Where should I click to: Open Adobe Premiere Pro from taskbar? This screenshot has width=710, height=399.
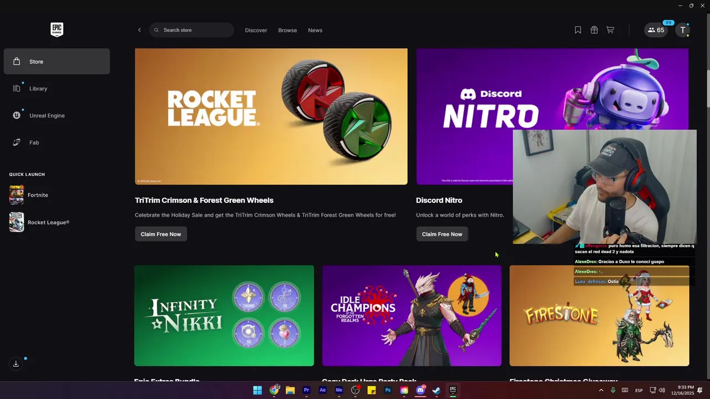tap(306, 390)
